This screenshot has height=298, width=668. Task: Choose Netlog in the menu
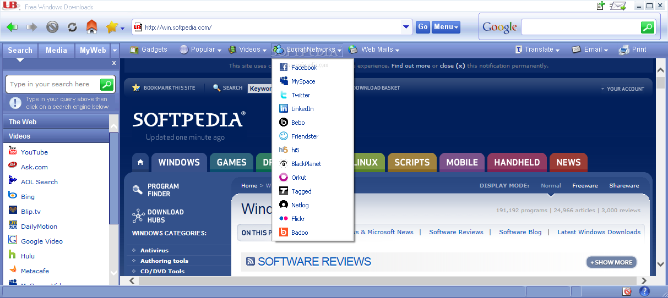click(x=313, y=205)
